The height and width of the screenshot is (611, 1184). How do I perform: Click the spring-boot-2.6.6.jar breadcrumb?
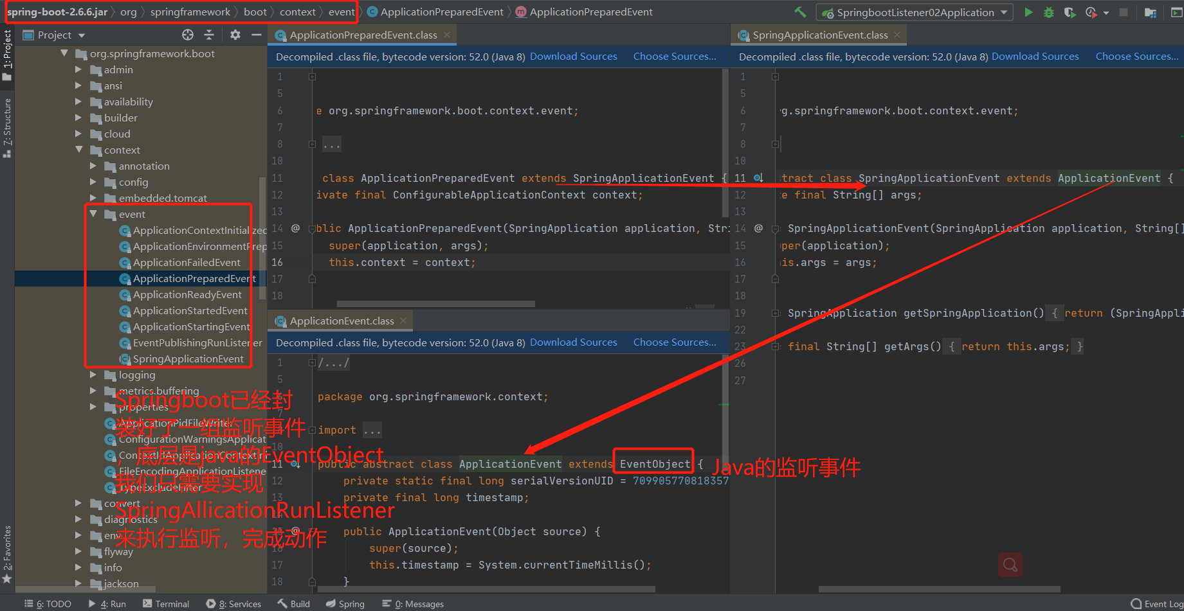[57, 12]
